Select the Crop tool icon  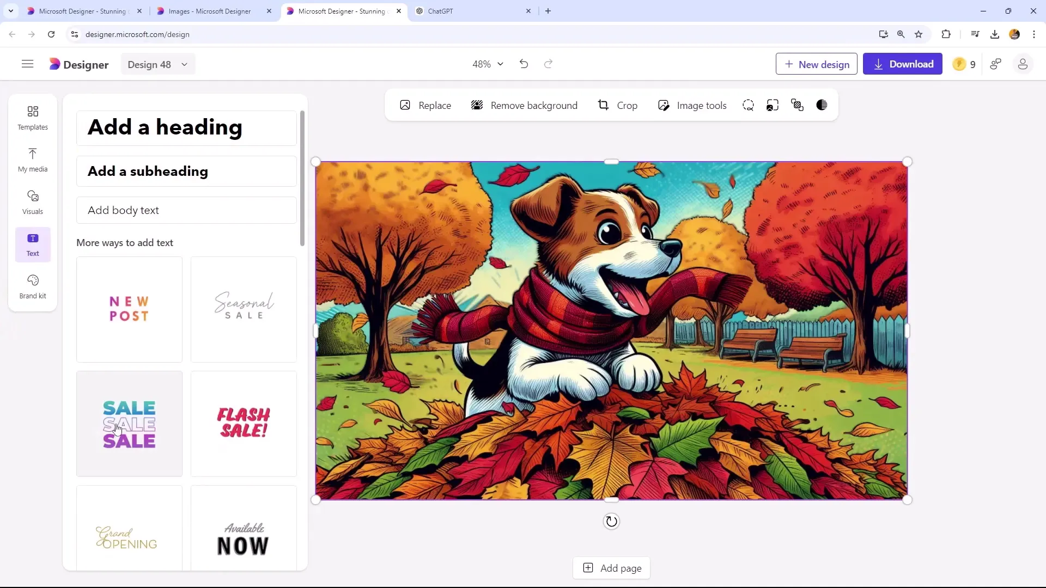click(x=604, y=106)
